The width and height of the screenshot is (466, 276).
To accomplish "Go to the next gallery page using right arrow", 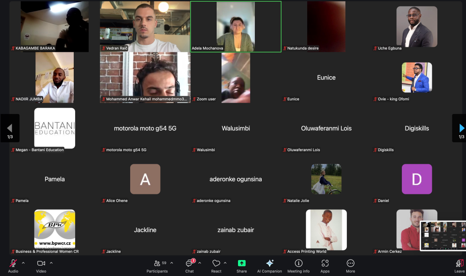I will point(461,128).
